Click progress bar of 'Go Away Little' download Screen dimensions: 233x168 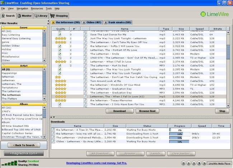pos(180,141)
